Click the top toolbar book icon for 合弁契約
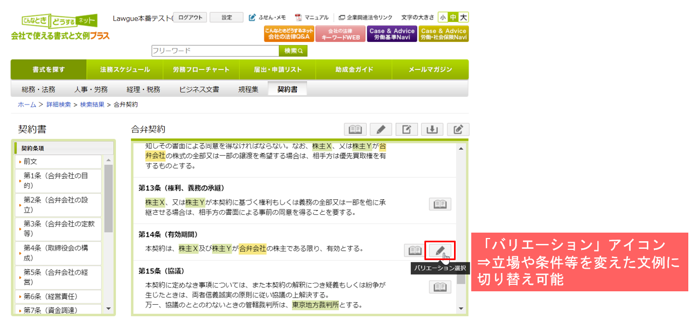The height and width of the screenshot is (322, 691). (x=355, y=129)
